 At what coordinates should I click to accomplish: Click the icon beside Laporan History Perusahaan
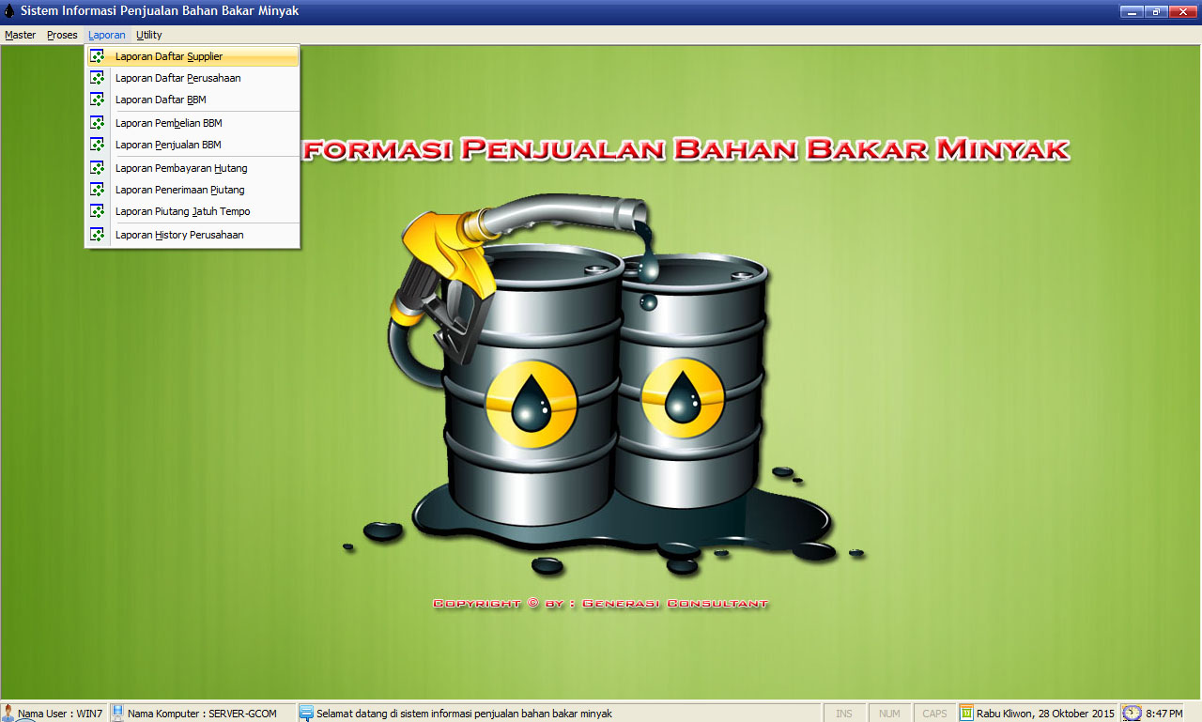tap(97, 235)
